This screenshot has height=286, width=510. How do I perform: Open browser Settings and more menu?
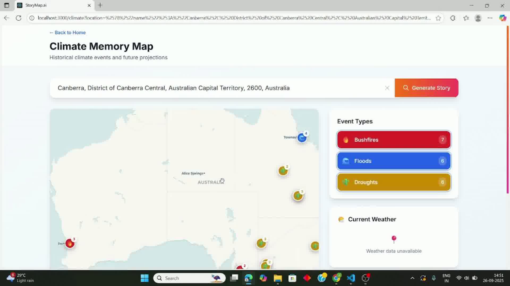click(490, 18)
